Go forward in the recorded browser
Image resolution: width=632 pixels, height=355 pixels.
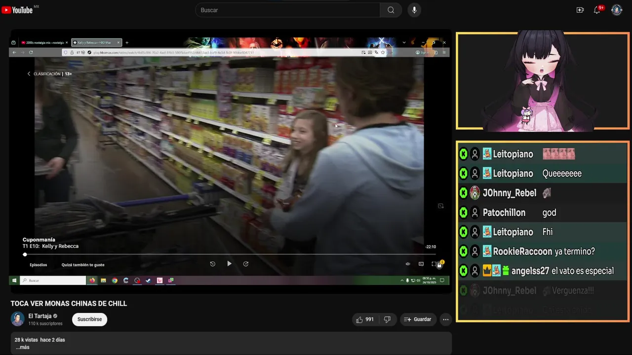pyautogui.click(x=22, y=52)
